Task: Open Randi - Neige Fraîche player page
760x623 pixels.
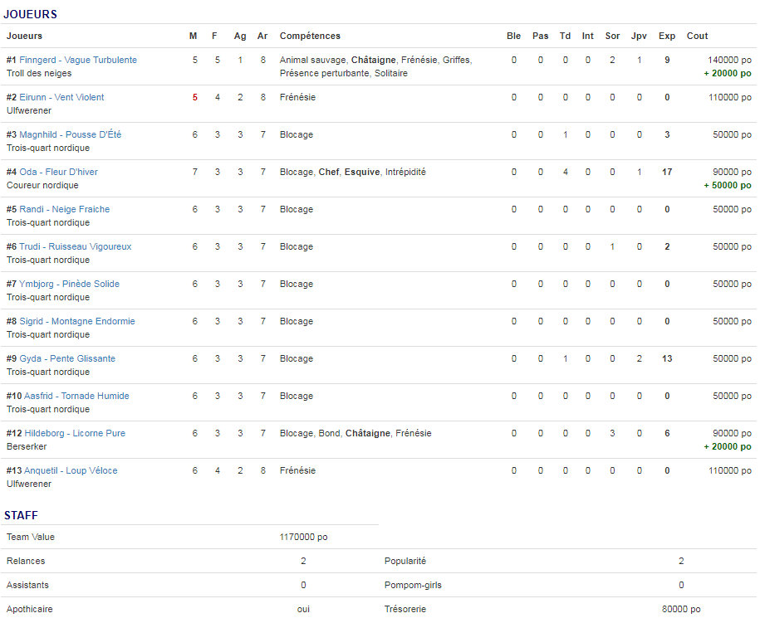Action: coord(64,209)
